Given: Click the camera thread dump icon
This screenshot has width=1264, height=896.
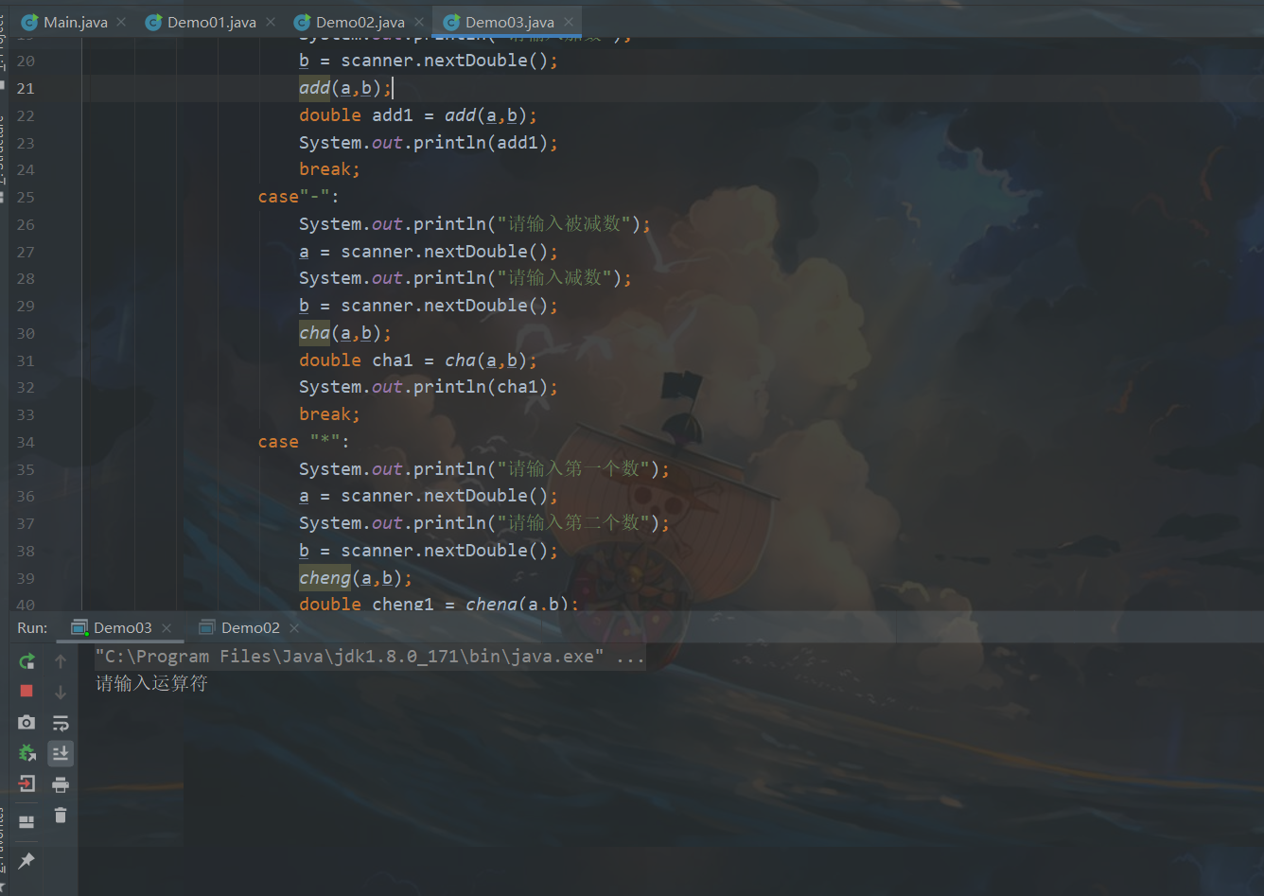Looking at the screenshot, I should coord(26,723).
